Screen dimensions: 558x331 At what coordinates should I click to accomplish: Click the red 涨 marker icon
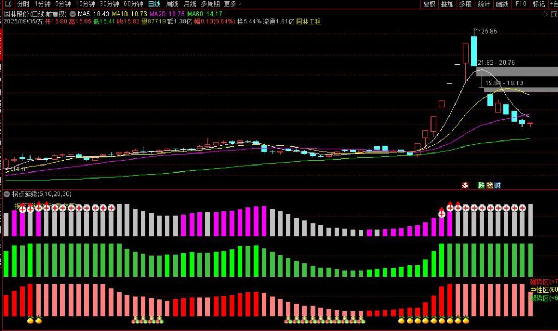[465, 185]
